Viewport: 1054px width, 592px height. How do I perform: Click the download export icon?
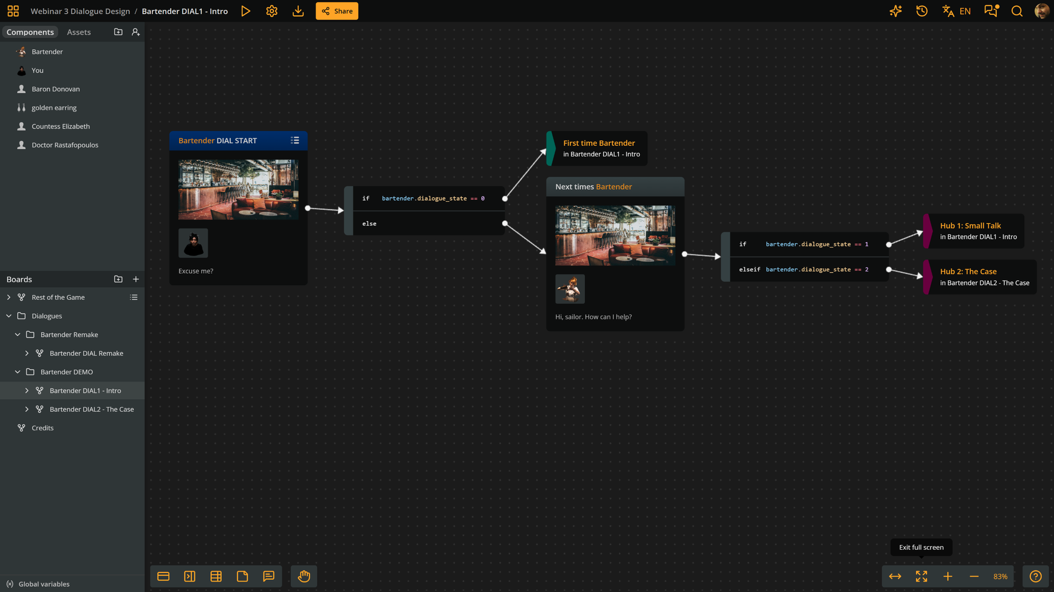(298, 11)
